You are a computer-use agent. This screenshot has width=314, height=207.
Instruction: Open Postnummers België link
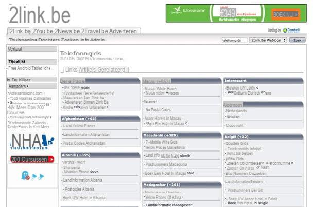tap(245, 190)
